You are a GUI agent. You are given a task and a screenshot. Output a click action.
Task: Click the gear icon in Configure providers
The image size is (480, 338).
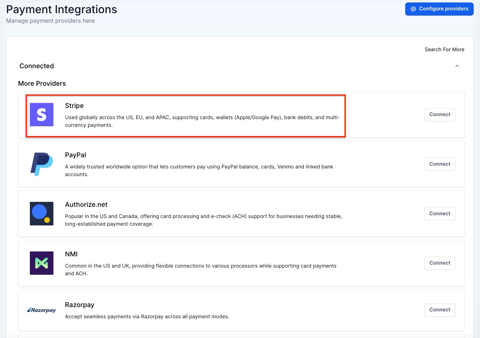point(413,9)
